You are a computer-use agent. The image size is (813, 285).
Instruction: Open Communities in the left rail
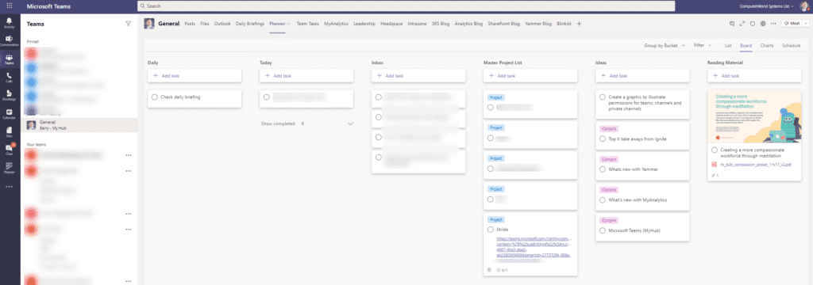click(x=10, y=41)
